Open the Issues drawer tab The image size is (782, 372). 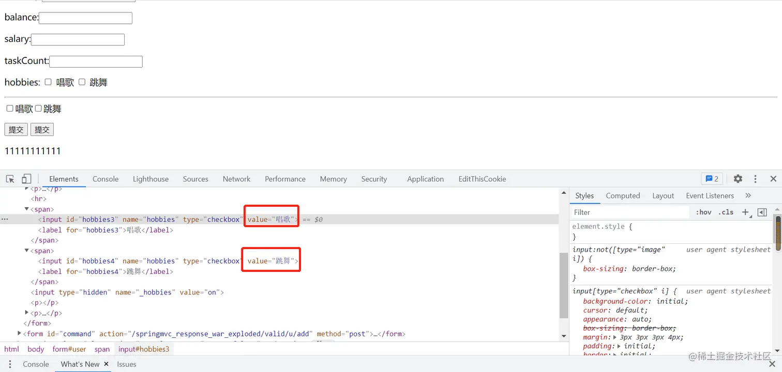(x=127, y=364)
